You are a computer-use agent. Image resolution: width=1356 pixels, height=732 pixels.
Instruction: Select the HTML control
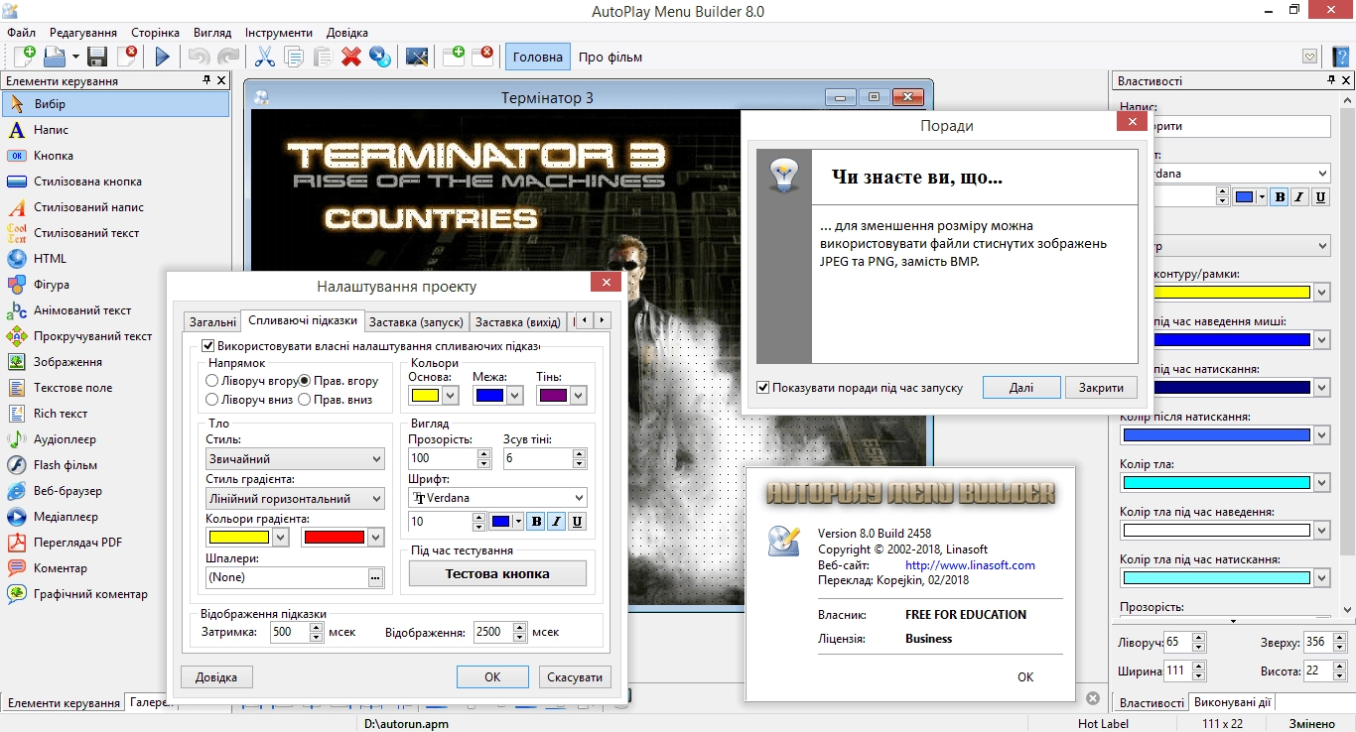click(115, 259)
